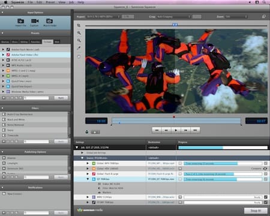Viewport: 270px width, 216px height.
Task: Click the Capture camera icon
Action: point(35,21)
